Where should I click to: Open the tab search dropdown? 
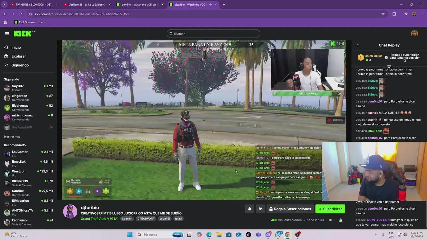[4, 5]
